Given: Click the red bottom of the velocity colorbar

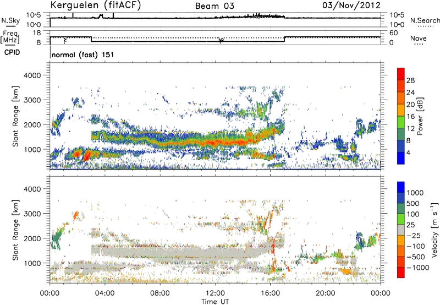Looking at the screenshot, I should click(x=401, y=273).
